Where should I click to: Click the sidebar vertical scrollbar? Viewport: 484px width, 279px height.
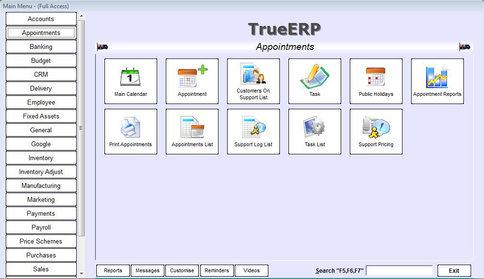pyautogui.click(x=81, y=128)
